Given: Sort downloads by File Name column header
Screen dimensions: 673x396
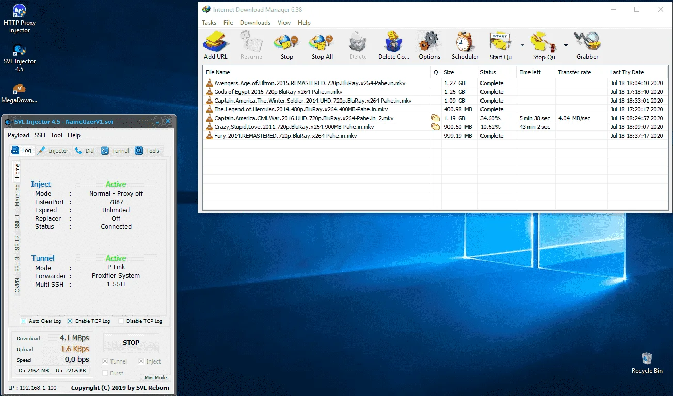Looking at the screenshot, I should coord(316,72).
